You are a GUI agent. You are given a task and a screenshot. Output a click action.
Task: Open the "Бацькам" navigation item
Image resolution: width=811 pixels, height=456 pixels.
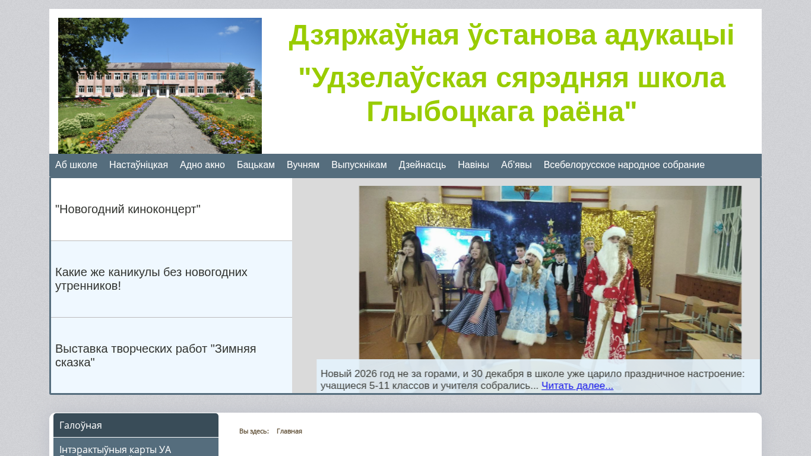click(255, 165)
